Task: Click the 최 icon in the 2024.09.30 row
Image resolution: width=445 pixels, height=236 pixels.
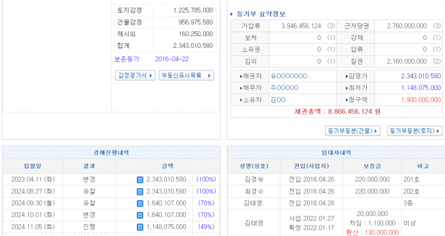Action: [140, 203]
